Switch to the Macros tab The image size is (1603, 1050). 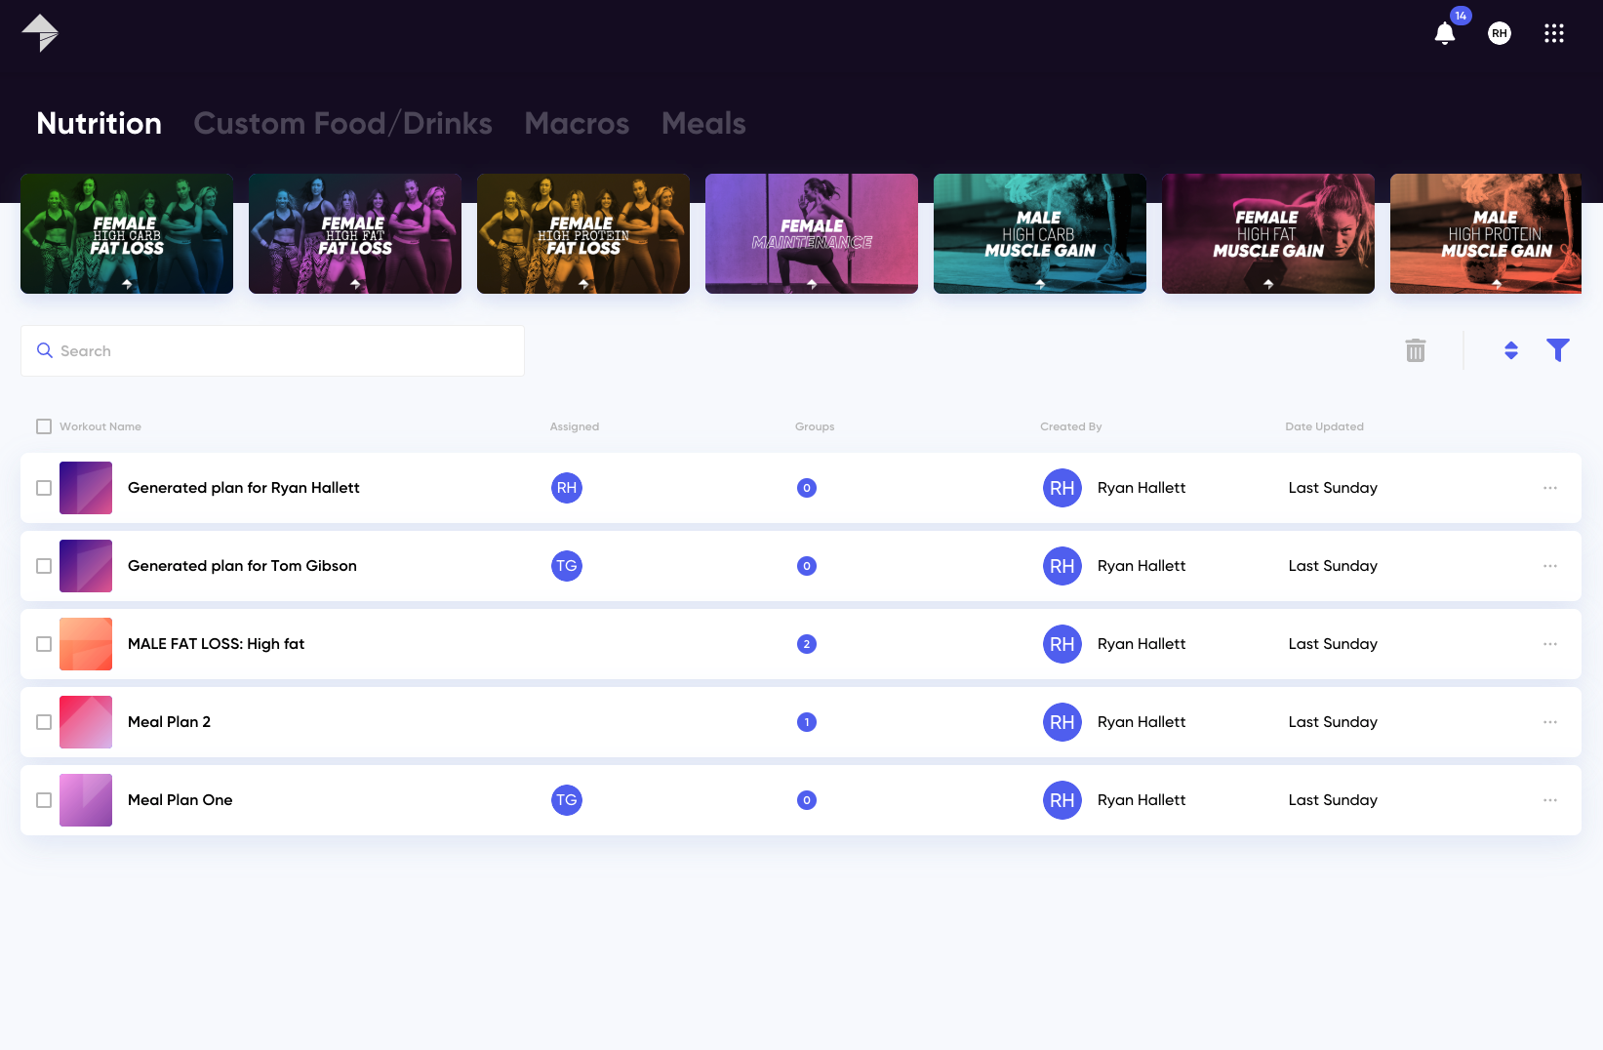(577, 123)
